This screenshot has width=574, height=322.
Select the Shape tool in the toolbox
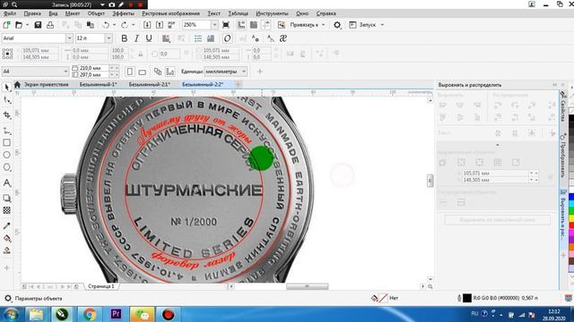(x=6, y=100)
